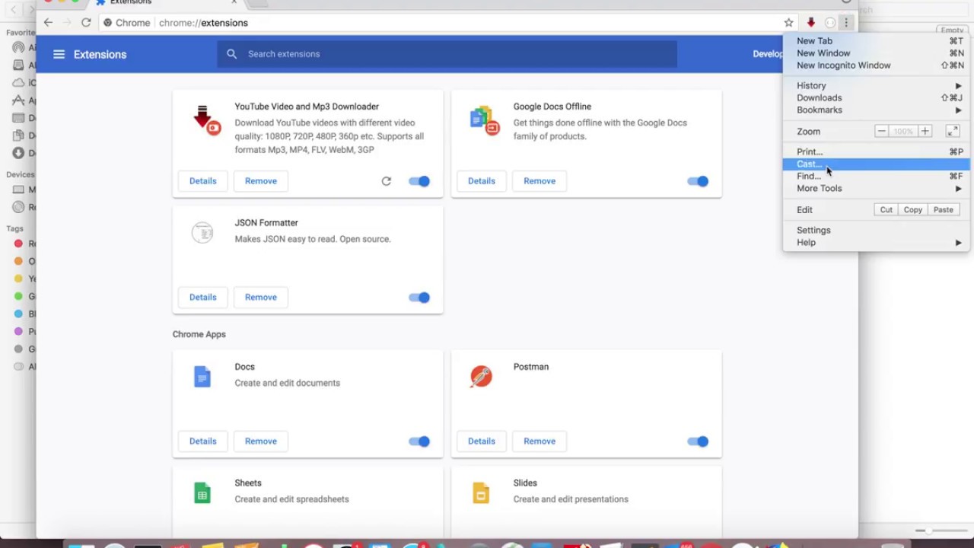View Details of Google Docs Offline
The height and width of the screenshot is (548, 974).
pos(482,181)
